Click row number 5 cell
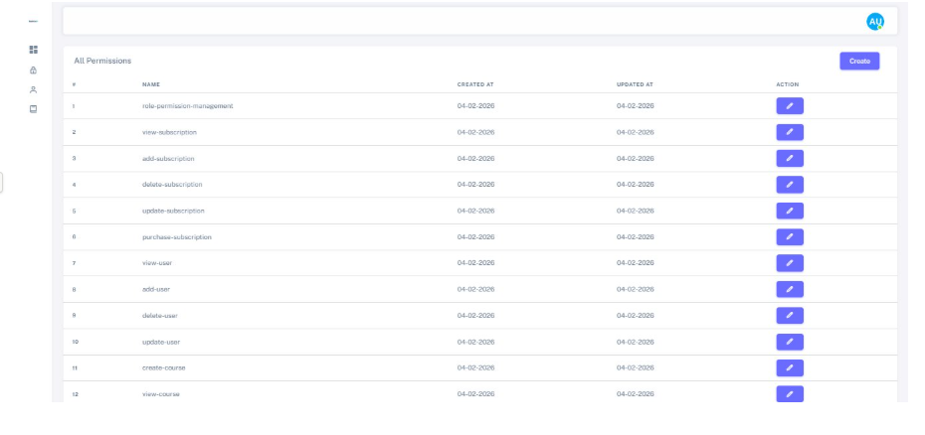 (74, 211)
